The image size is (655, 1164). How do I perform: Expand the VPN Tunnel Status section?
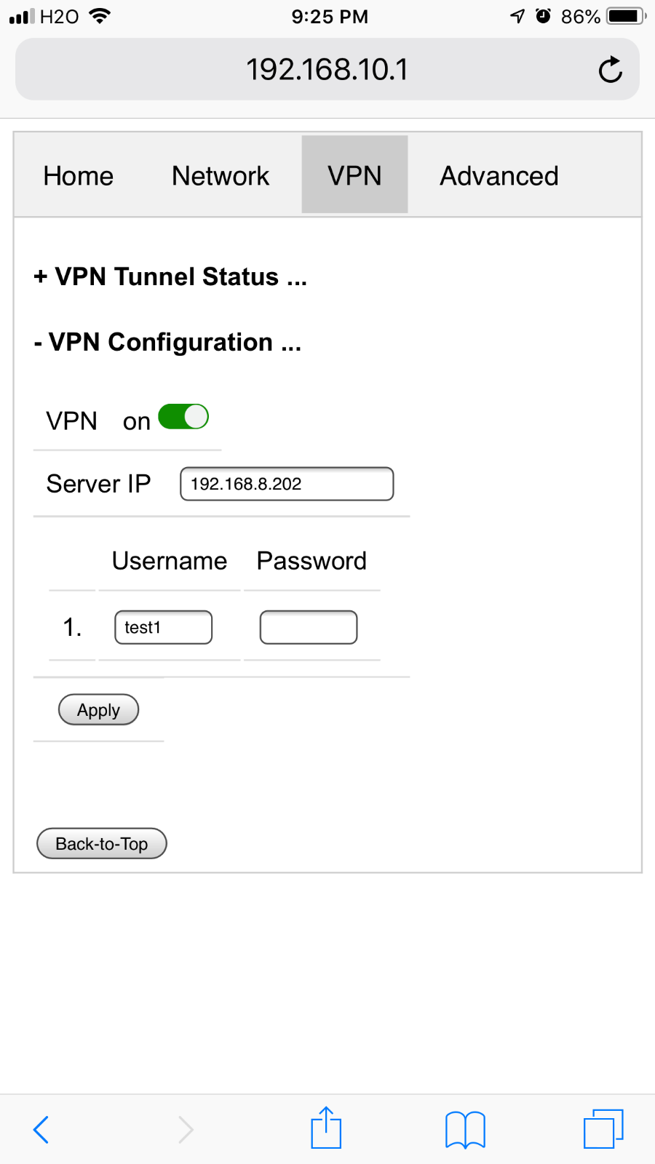tap(171, 276)
